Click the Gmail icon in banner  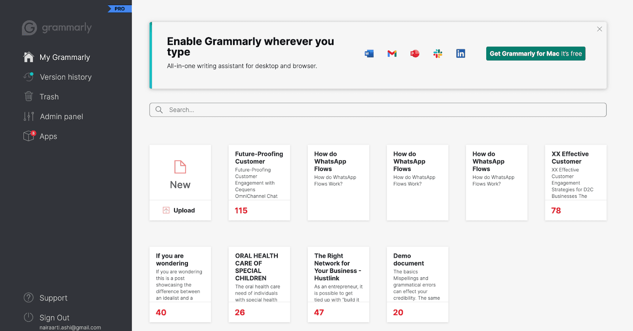(392, 54)
